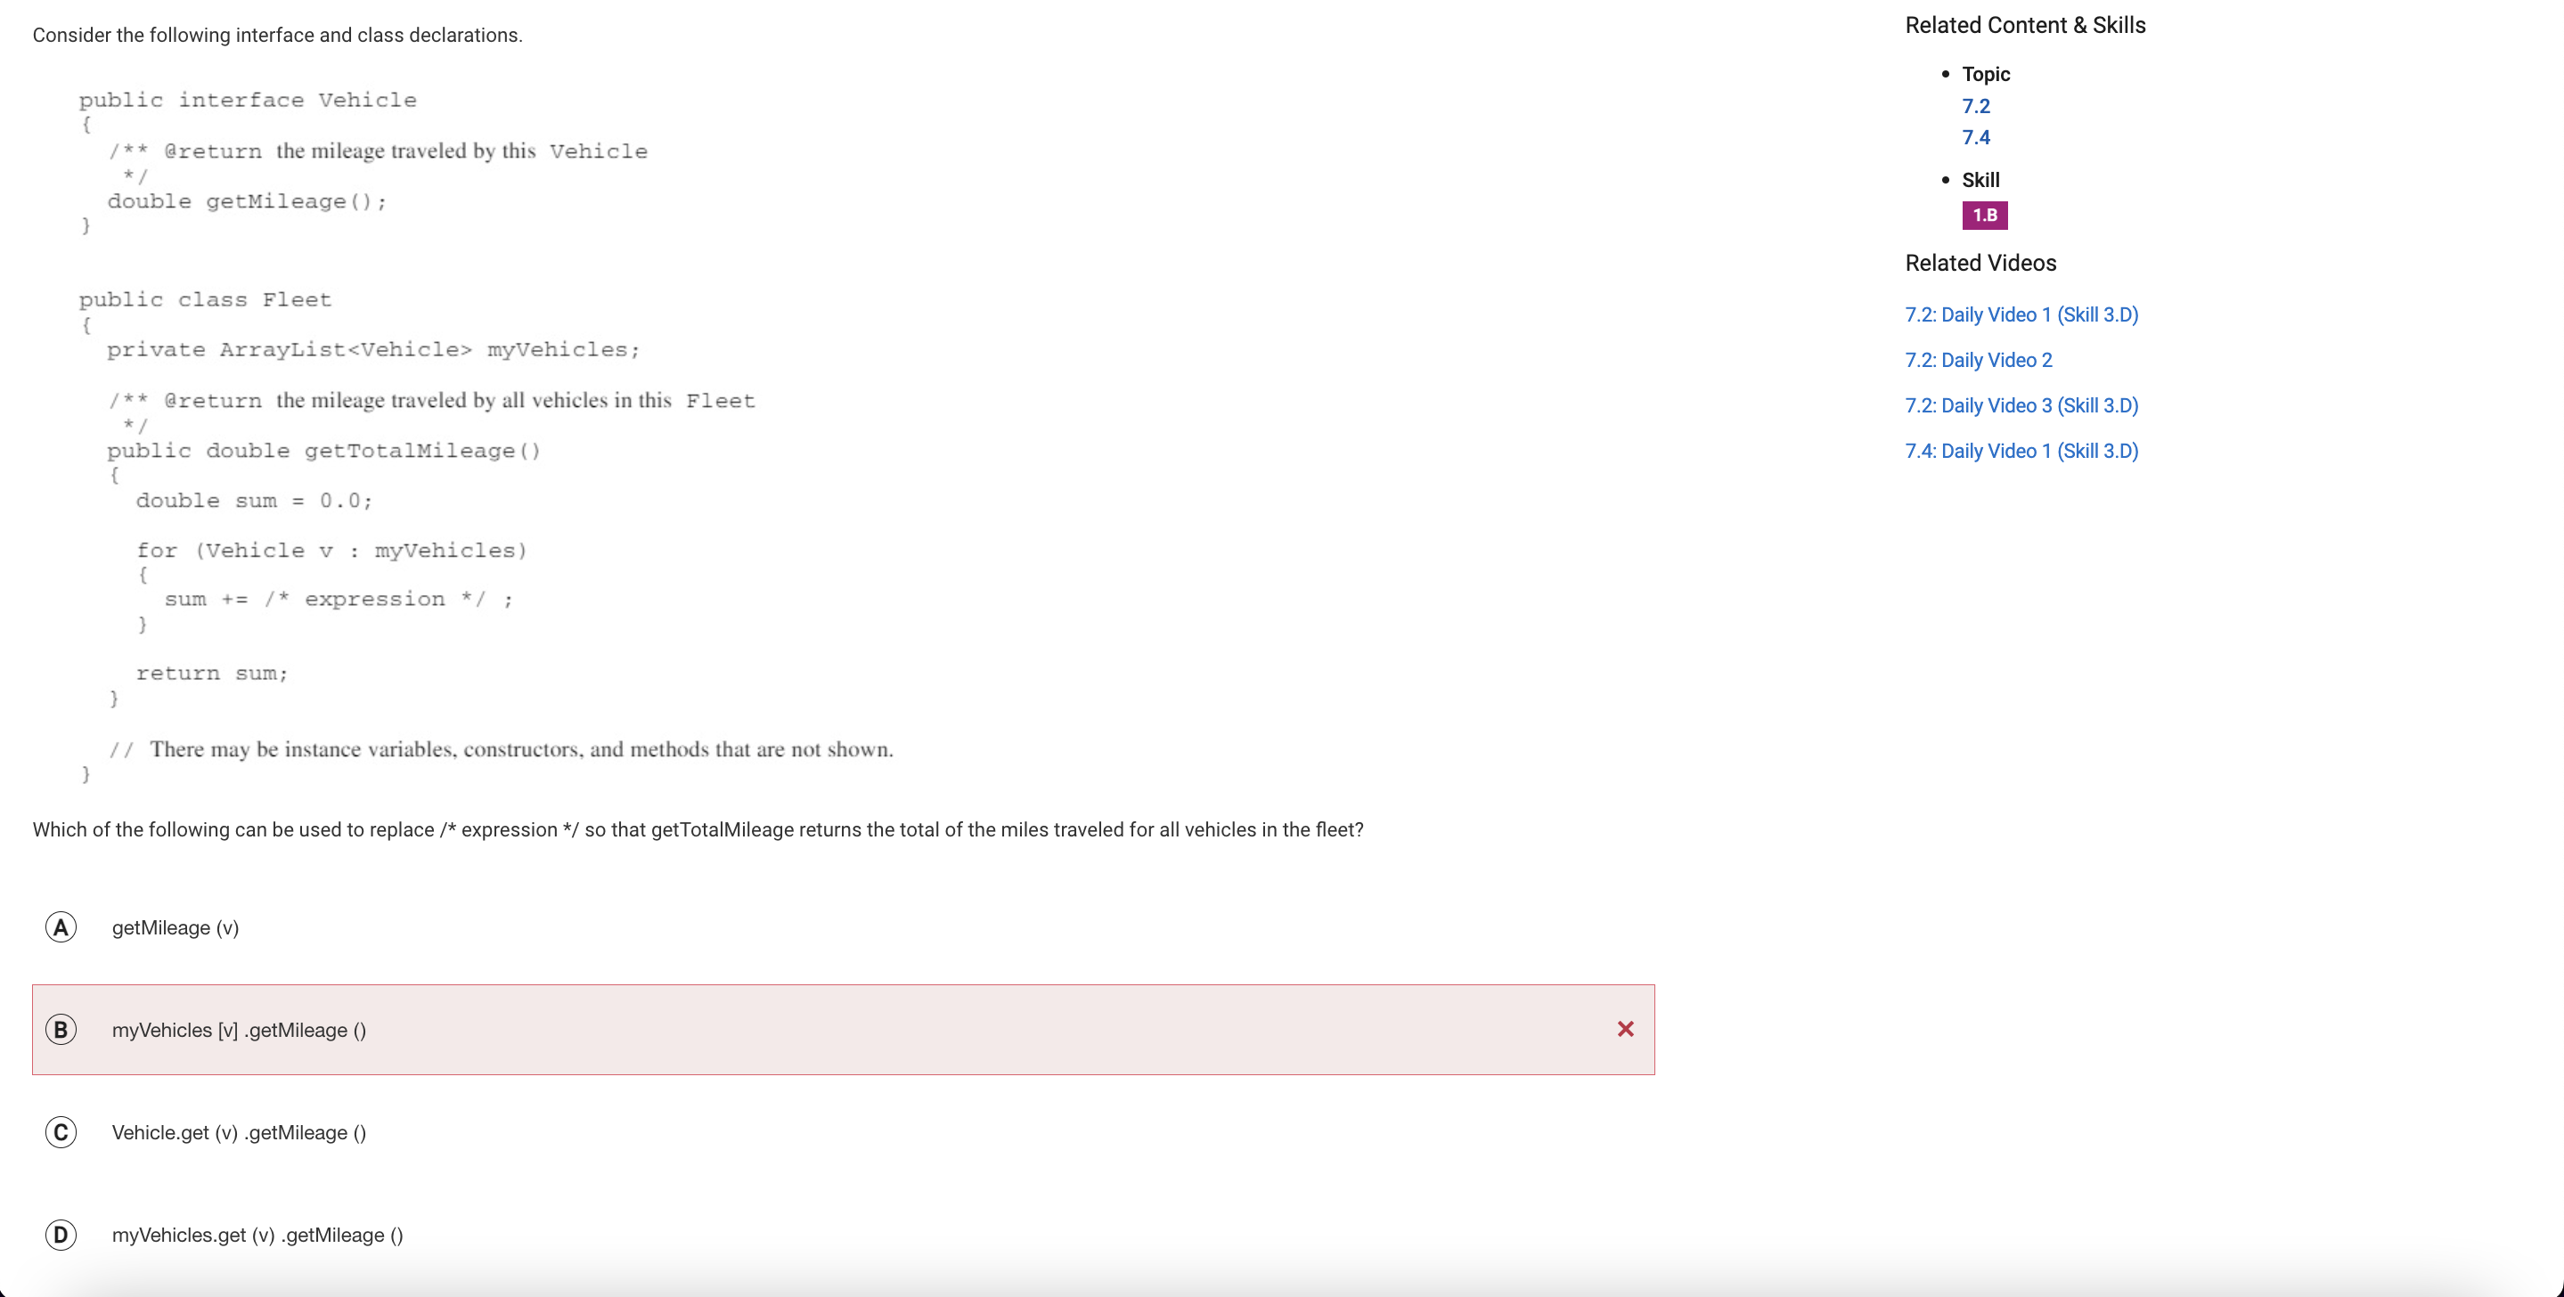
Task: Click the 'Skill' bullet label
Action: (1980, 180)
